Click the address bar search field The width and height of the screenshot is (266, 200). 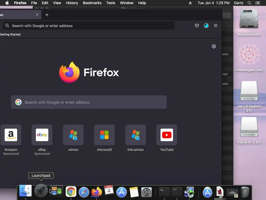click(x=89, y=26)
